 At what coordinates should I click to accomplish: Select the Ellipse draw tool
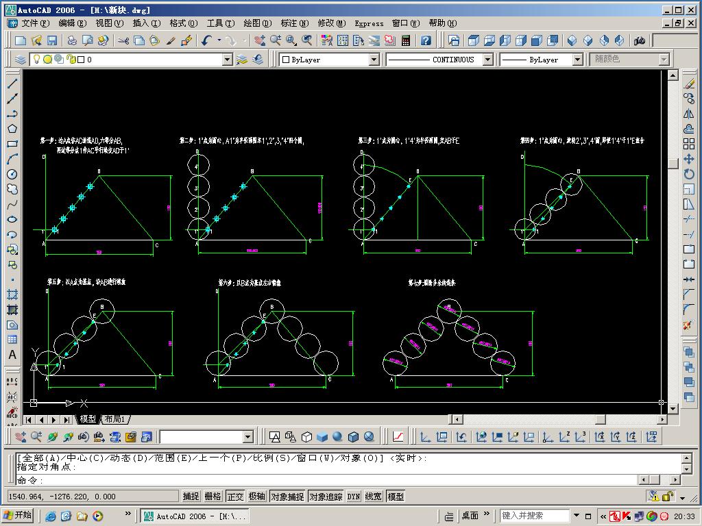coord(12,219)
